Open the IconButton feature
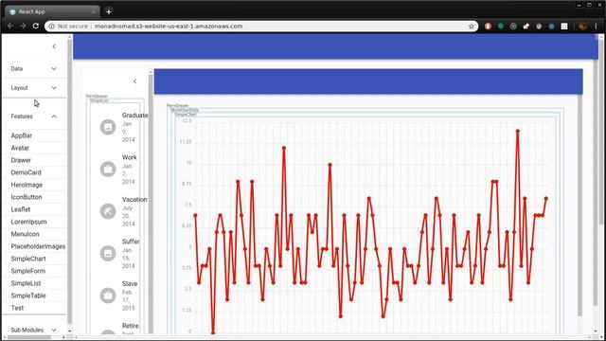606x341 pixels. click(27, 197)
